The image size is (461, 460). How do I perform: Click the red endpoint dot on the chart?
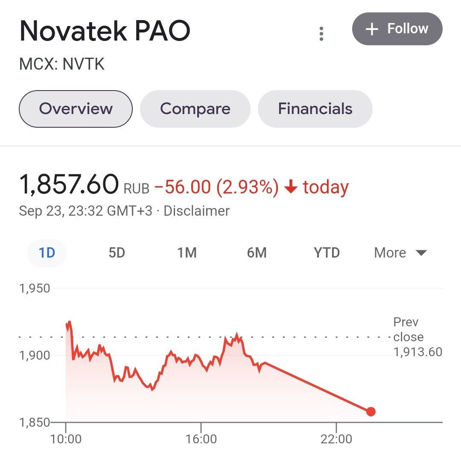click(371, 412)
